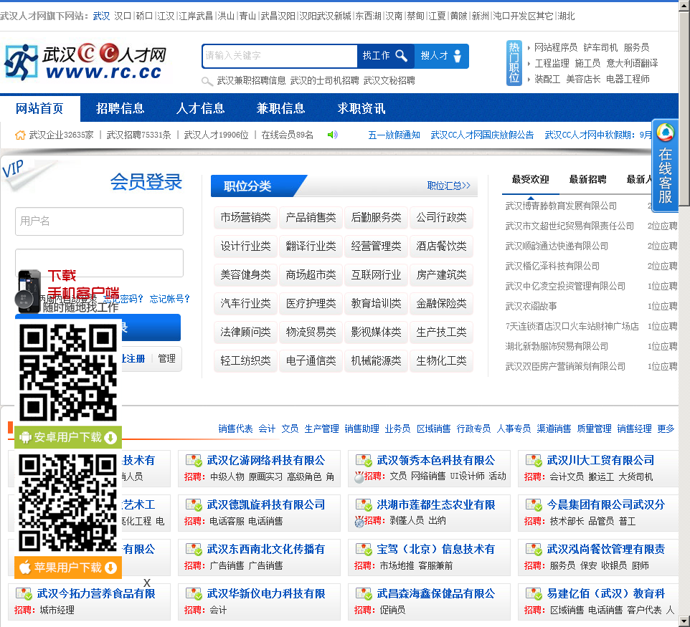Click the green speaker announcement icon

pos(332,135)
